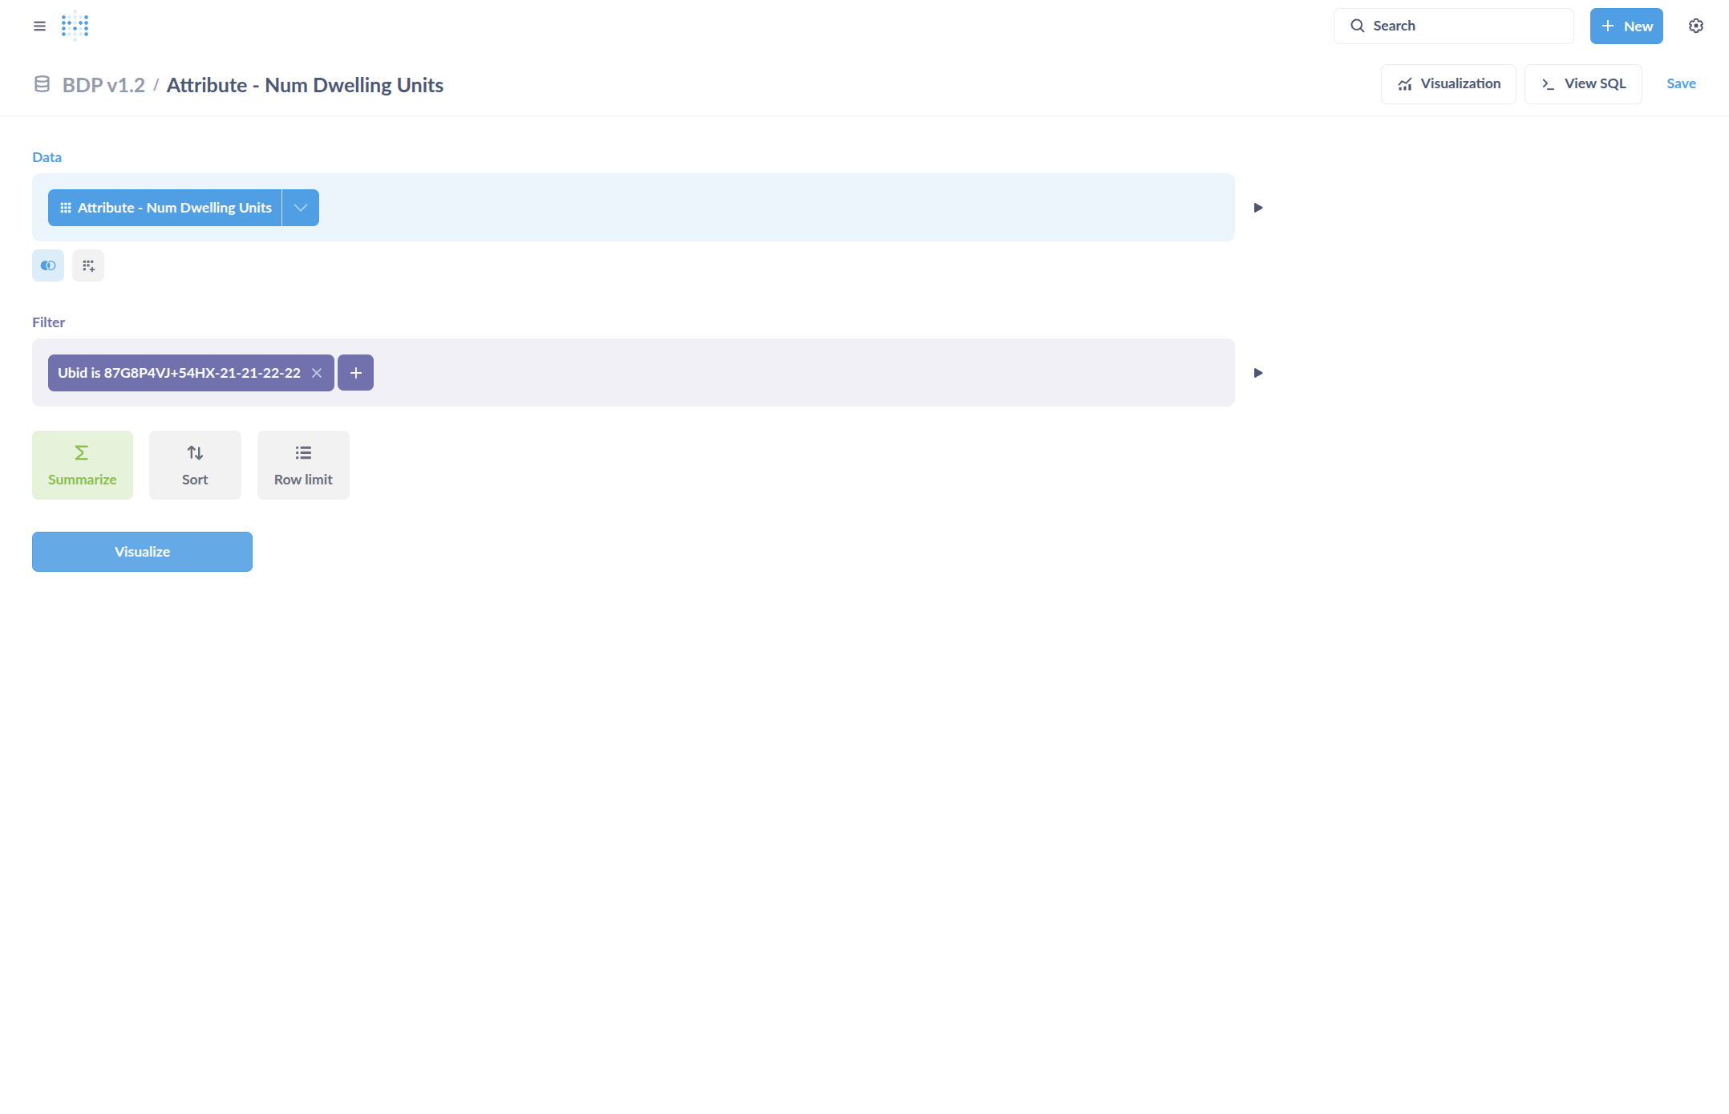The image size is (1729, 1114).
Task: Preview Filter step with play arrow
Action: pyautogui.click(x=1258, y=373)
